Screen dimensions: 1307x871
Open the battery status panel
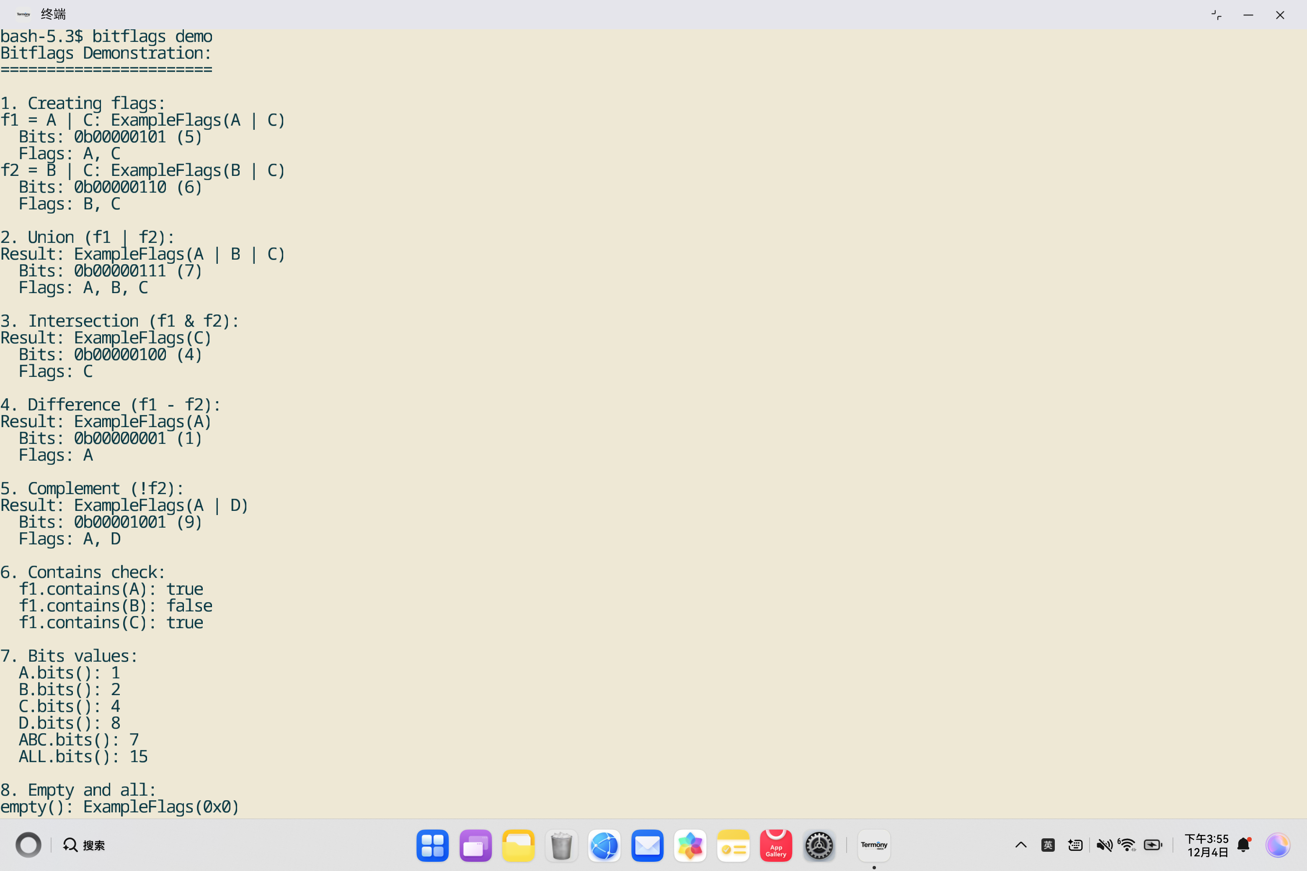pos(1153,845)
